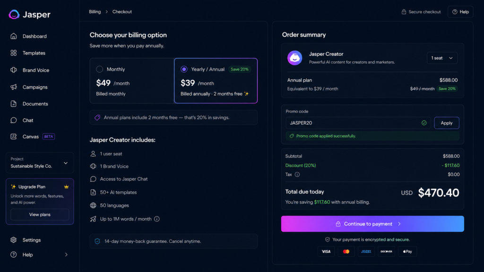
Task: Click the 1 Brand Voice feature icon
Action: coord(93,166)
